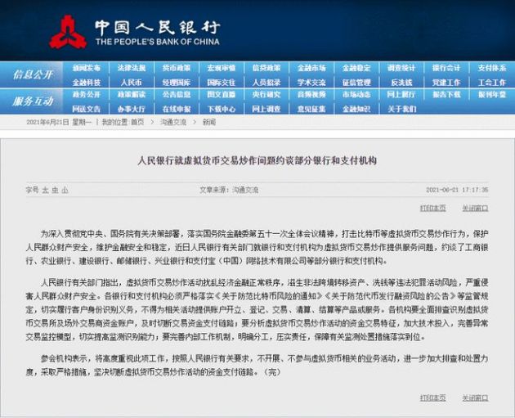Click the date 2021年6月21日 星期一
Viewport: 515px width, 418px height.
click(x=59, y=122)
